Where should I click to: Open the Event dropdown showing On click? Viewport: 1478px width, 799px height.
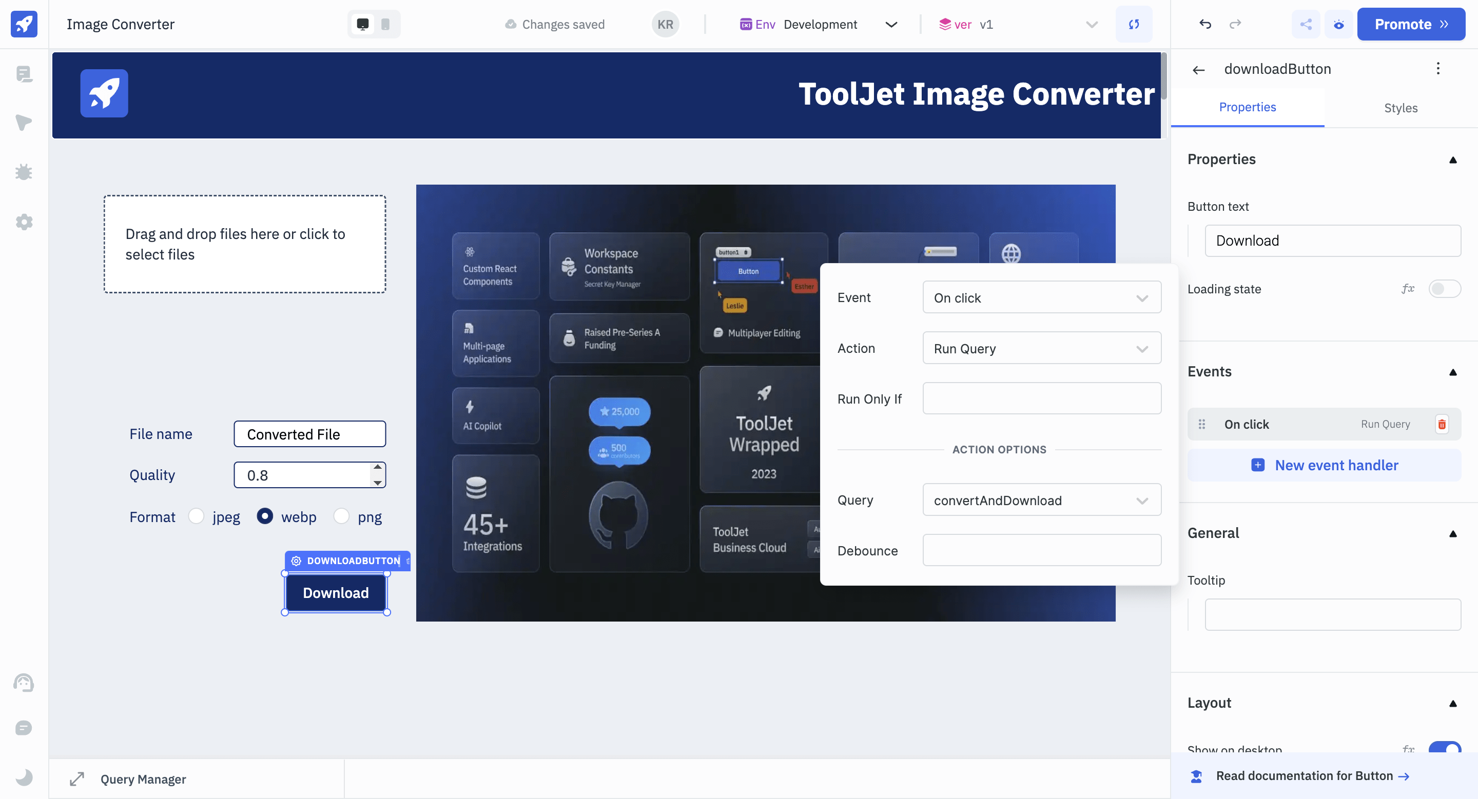[x=1041, y=297]
